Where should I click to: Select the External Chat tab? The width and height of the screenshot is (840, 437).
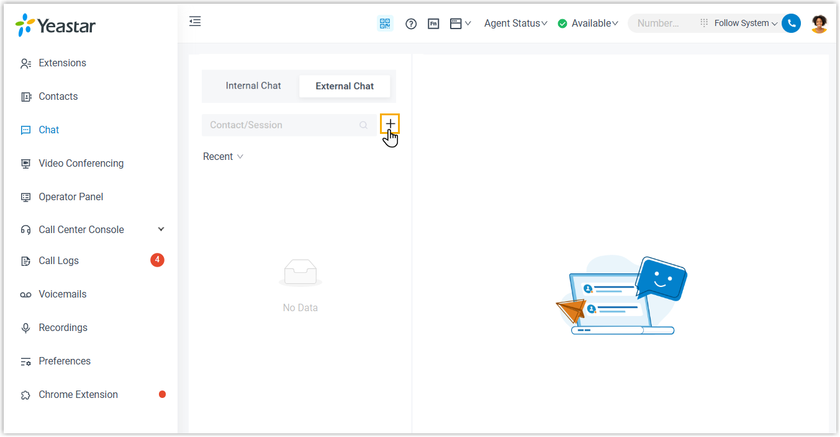[x=345, y=86]
